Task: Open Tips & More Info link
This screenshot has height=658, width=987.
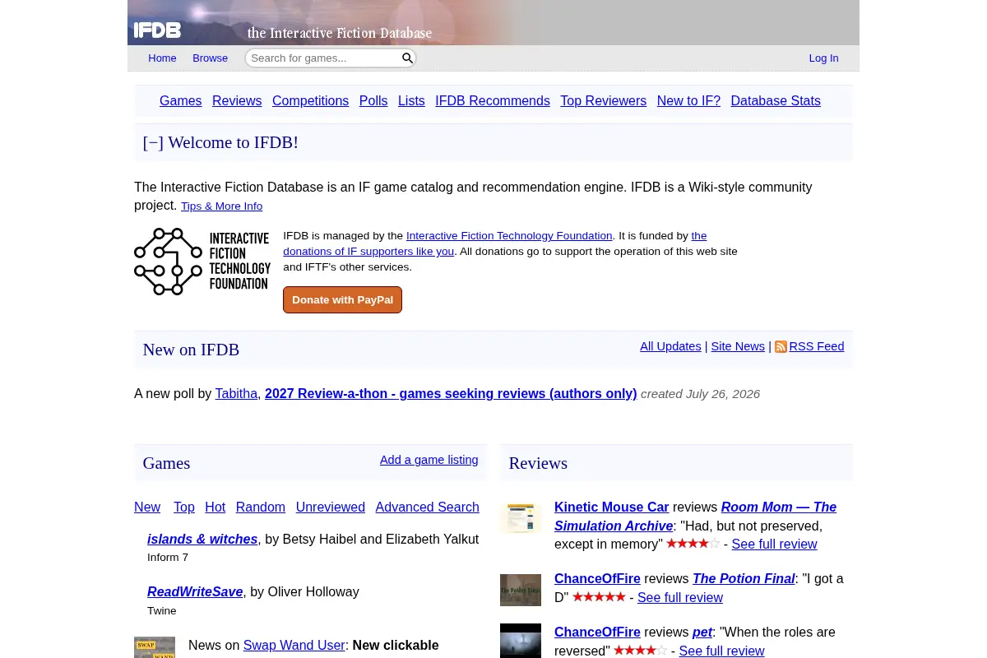Action: pyautogui.click(x=221, y=206)
